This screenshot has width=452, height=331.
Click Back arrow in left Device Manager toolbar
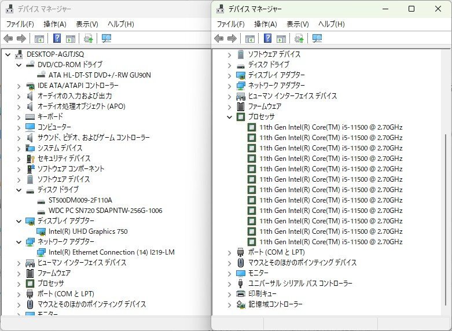[8, 38]
